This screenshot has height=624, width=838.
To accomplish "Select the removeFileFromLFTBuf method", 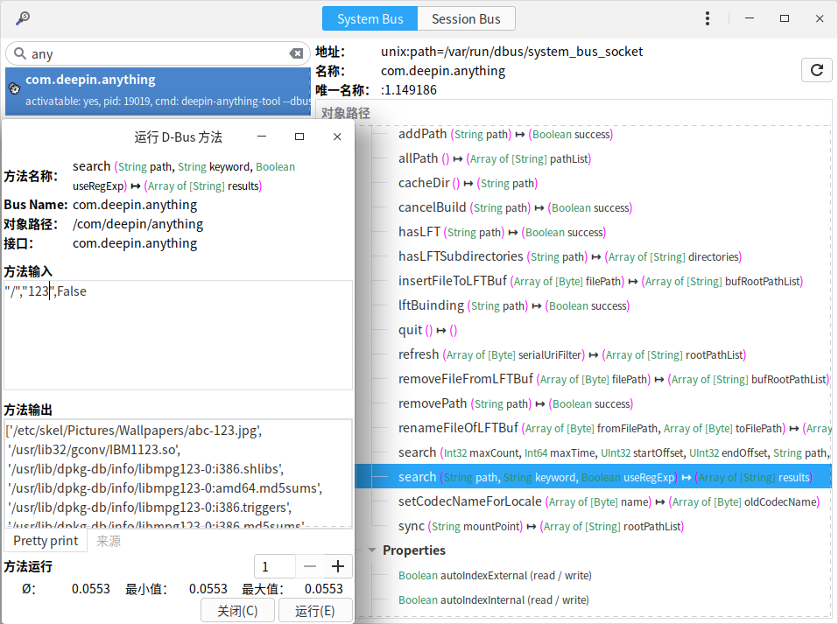I will point(614,380).
